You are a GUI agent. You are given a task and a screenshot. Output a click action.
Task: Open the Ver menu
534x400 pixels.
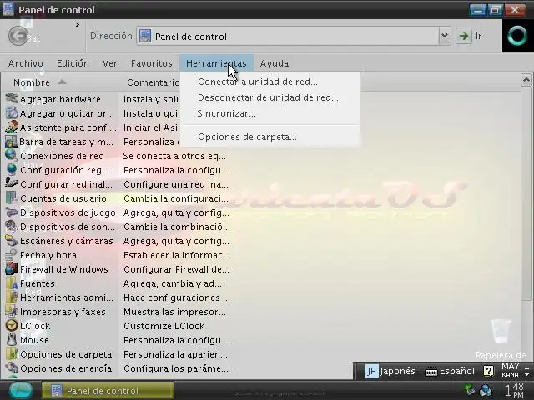click(x=109, y=63)
